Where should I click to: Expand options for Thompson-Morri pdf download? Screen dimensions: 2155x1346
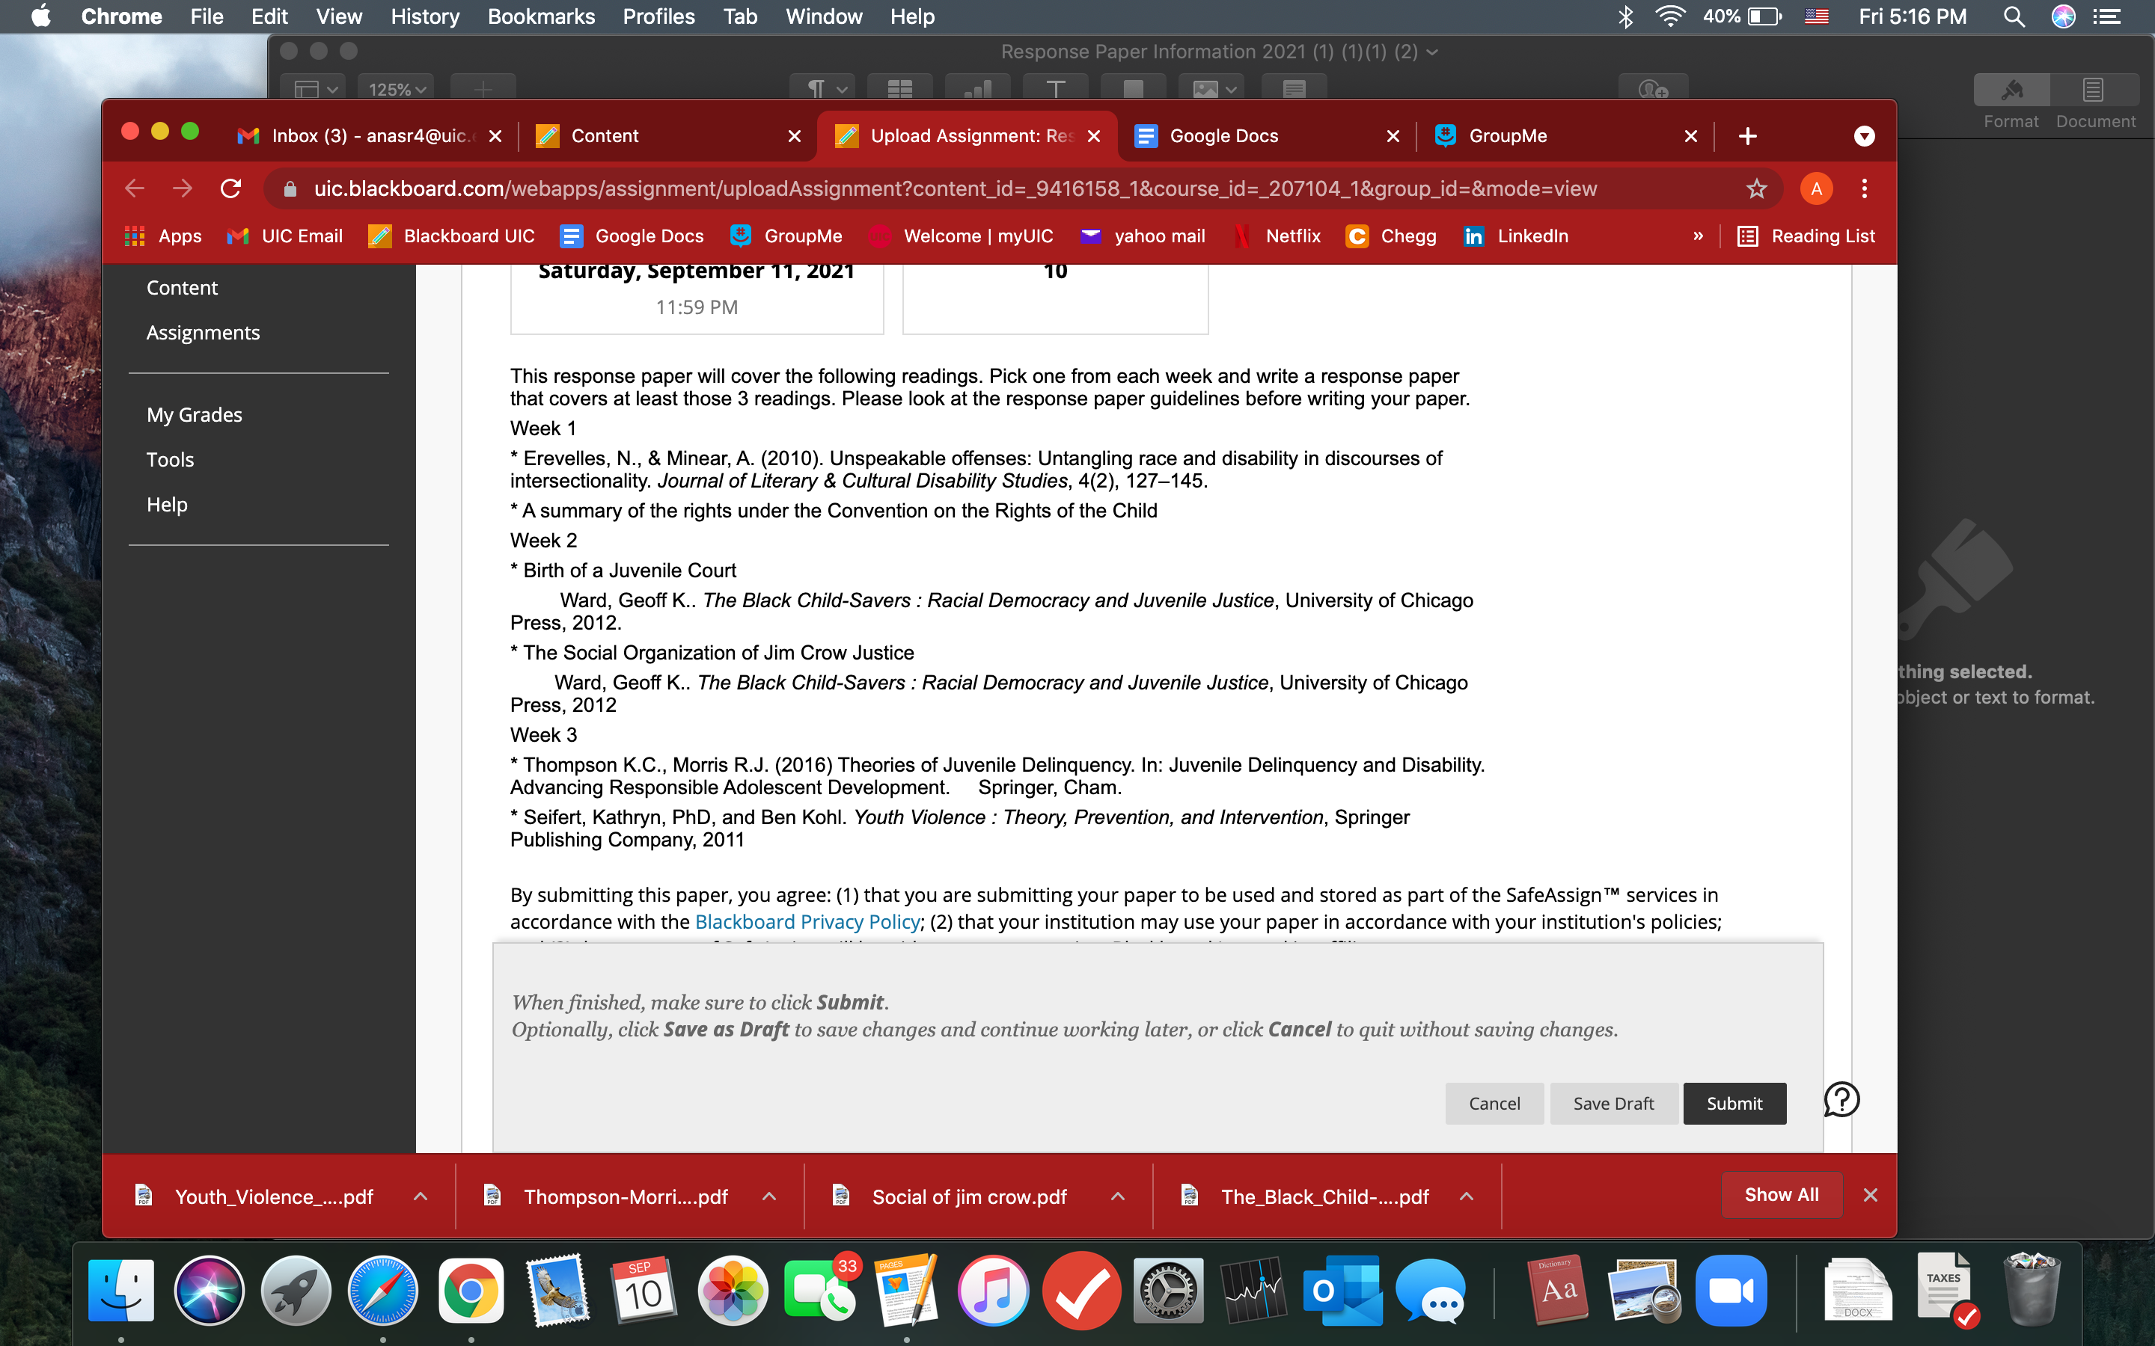click(x=769, y=1196)
